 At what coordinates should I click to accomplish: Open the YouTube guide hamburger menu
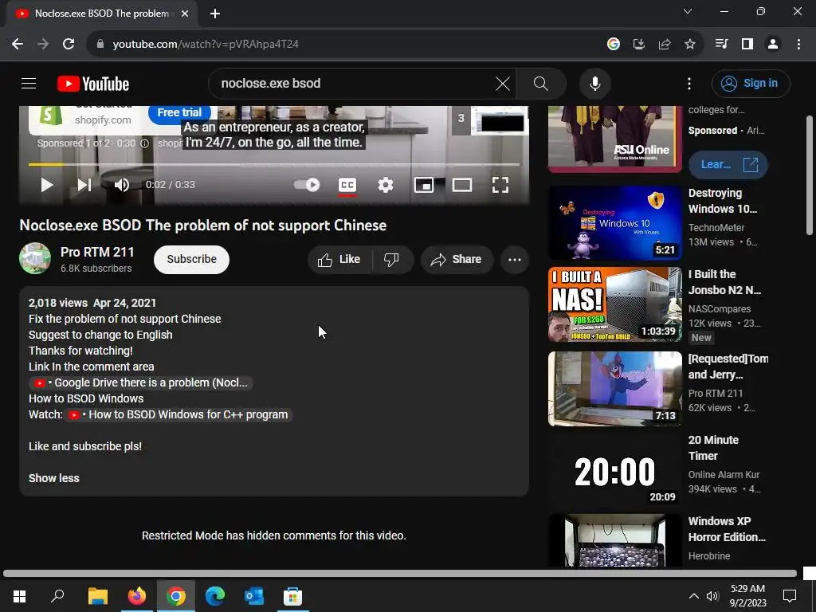29,83
